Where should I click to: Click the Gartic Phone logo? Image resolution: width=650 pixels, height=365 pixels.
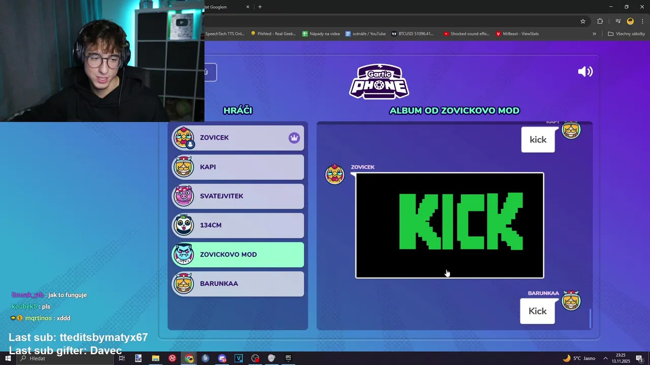pyautogui.click(x=379, y=82)
